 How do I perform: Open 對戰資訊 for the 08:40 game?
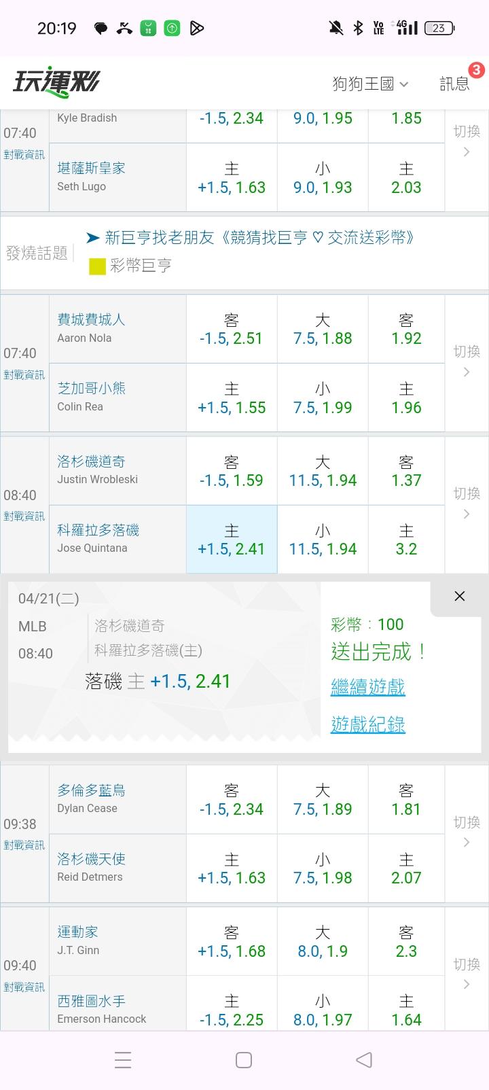[x=24, y=516]
